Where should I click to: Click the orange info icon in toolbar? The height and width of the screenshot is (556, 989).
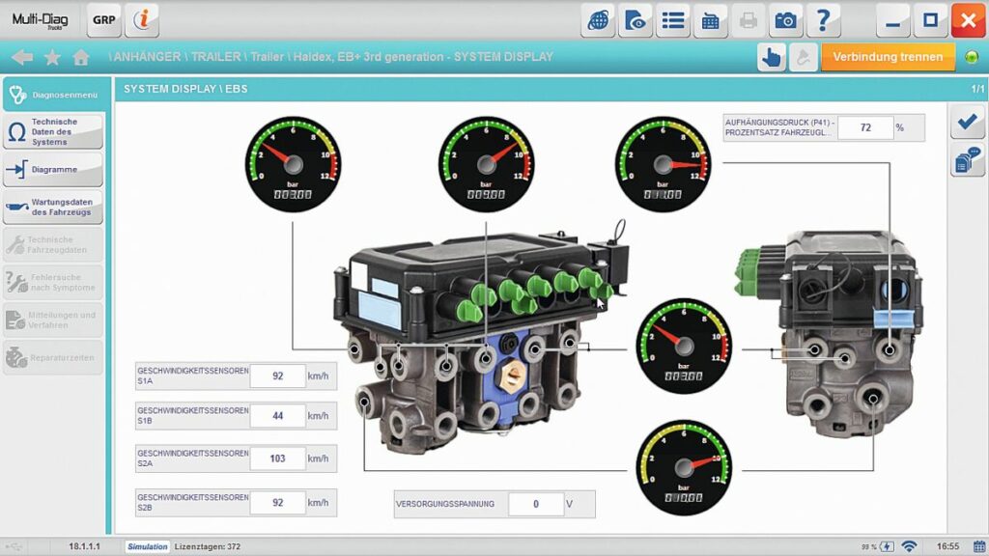[142, 19]
